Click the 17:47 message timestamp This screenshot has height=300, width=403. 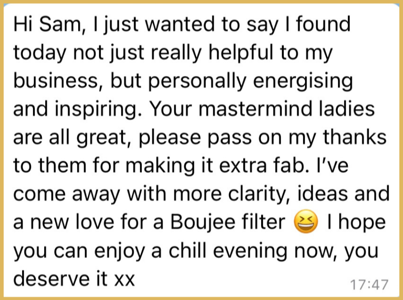click(369, 285)
